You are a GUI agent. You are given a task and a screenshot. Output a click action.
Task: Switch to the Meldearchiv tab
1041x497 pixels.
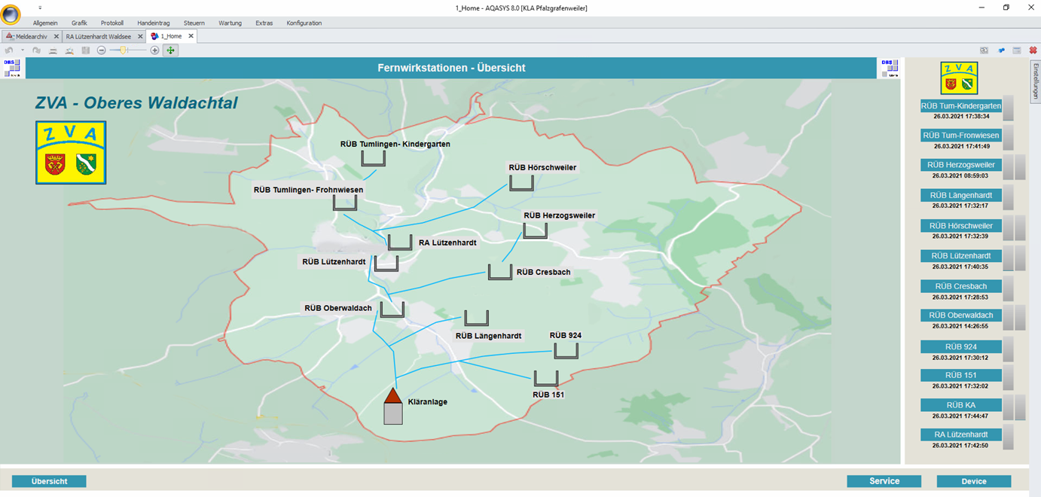click(x=31, y=36)
